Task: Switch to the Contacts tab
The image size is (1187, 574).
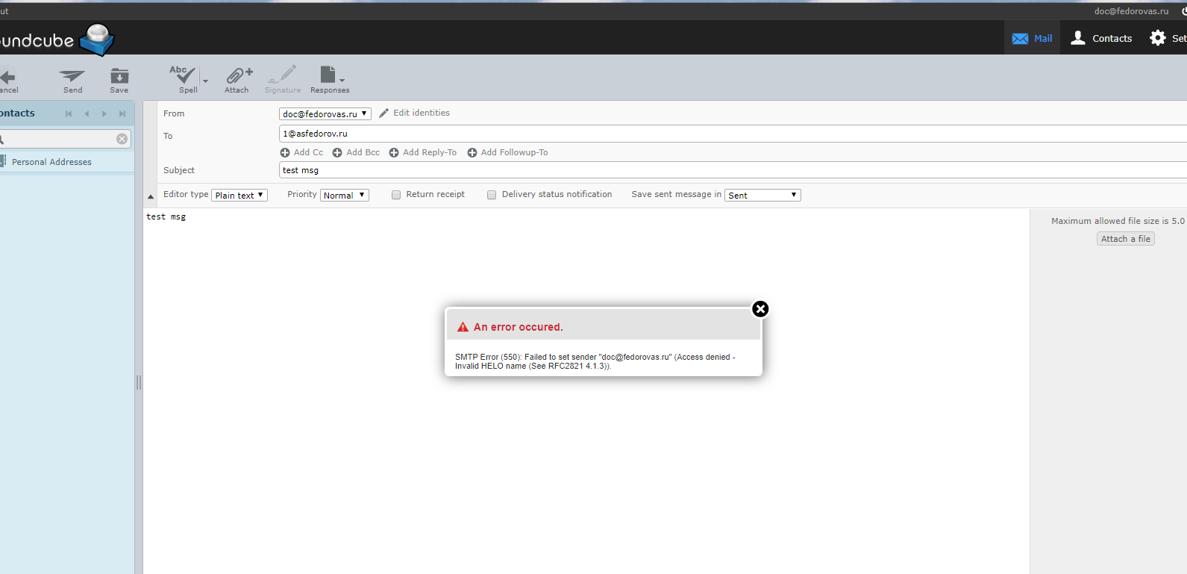Action: (1101, 38)
